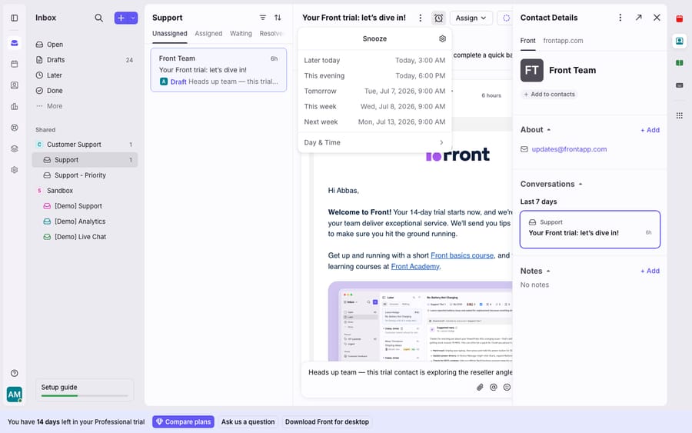The image size is (692, 433).
Task: Open Front Team conversation card in list
Action: point(218,70)
